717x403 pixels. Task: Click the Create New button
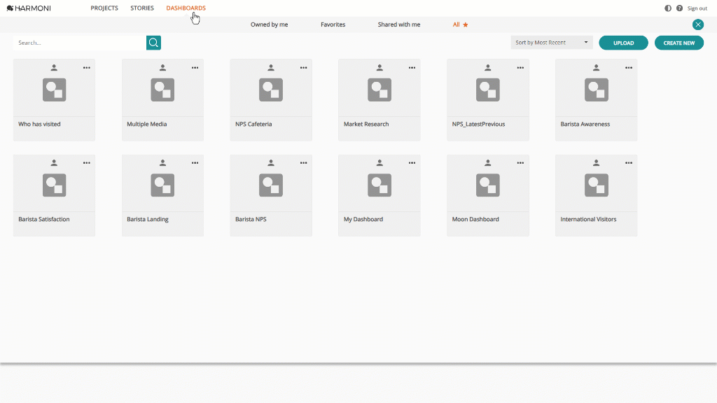(x=679, y=43)
